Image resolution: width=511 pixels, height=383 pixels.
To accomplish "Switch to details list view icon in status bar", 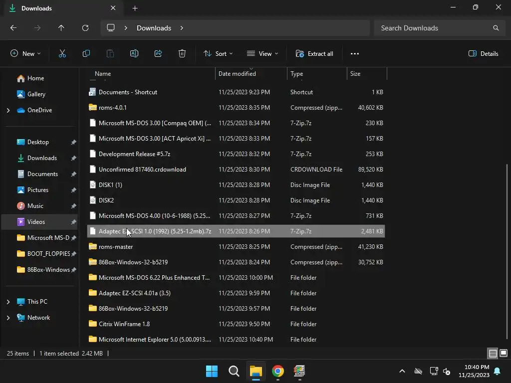I will click(x=493, y=354).
